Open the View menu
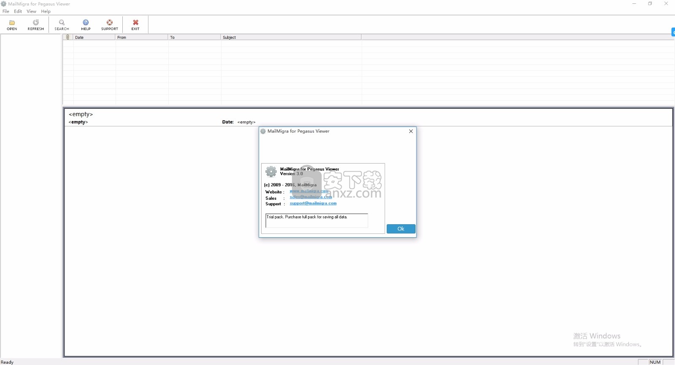This screenshot has height=365, width=675. (x=31, y=11)
